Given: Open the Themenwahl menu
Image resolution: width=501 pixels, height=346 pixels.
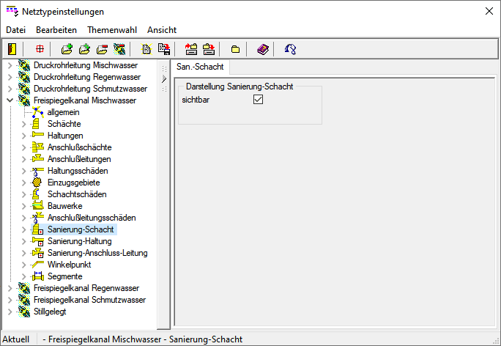Looking at the screenshot, I should click(x=111, y=30).
